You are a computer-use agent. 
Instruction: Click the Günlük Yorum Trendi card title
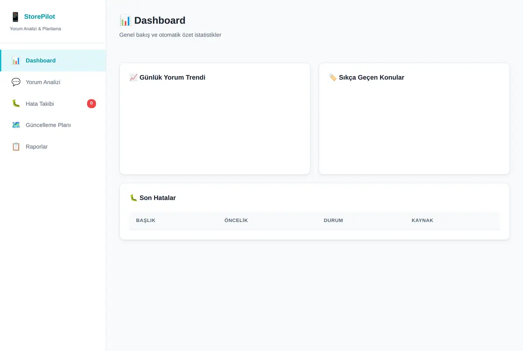click(172, 78)
